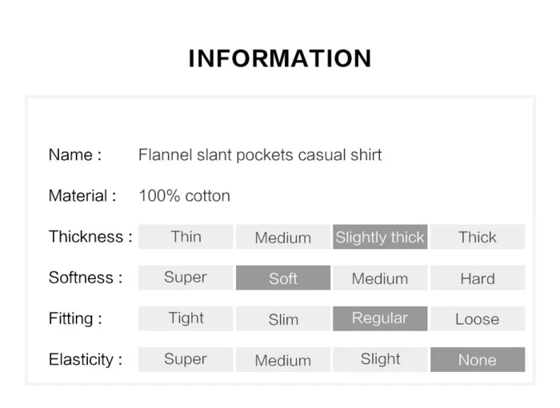Click the Elasticity row label
Image resolution: width=560 pixels, height=408 pixels.
(86, 359)
